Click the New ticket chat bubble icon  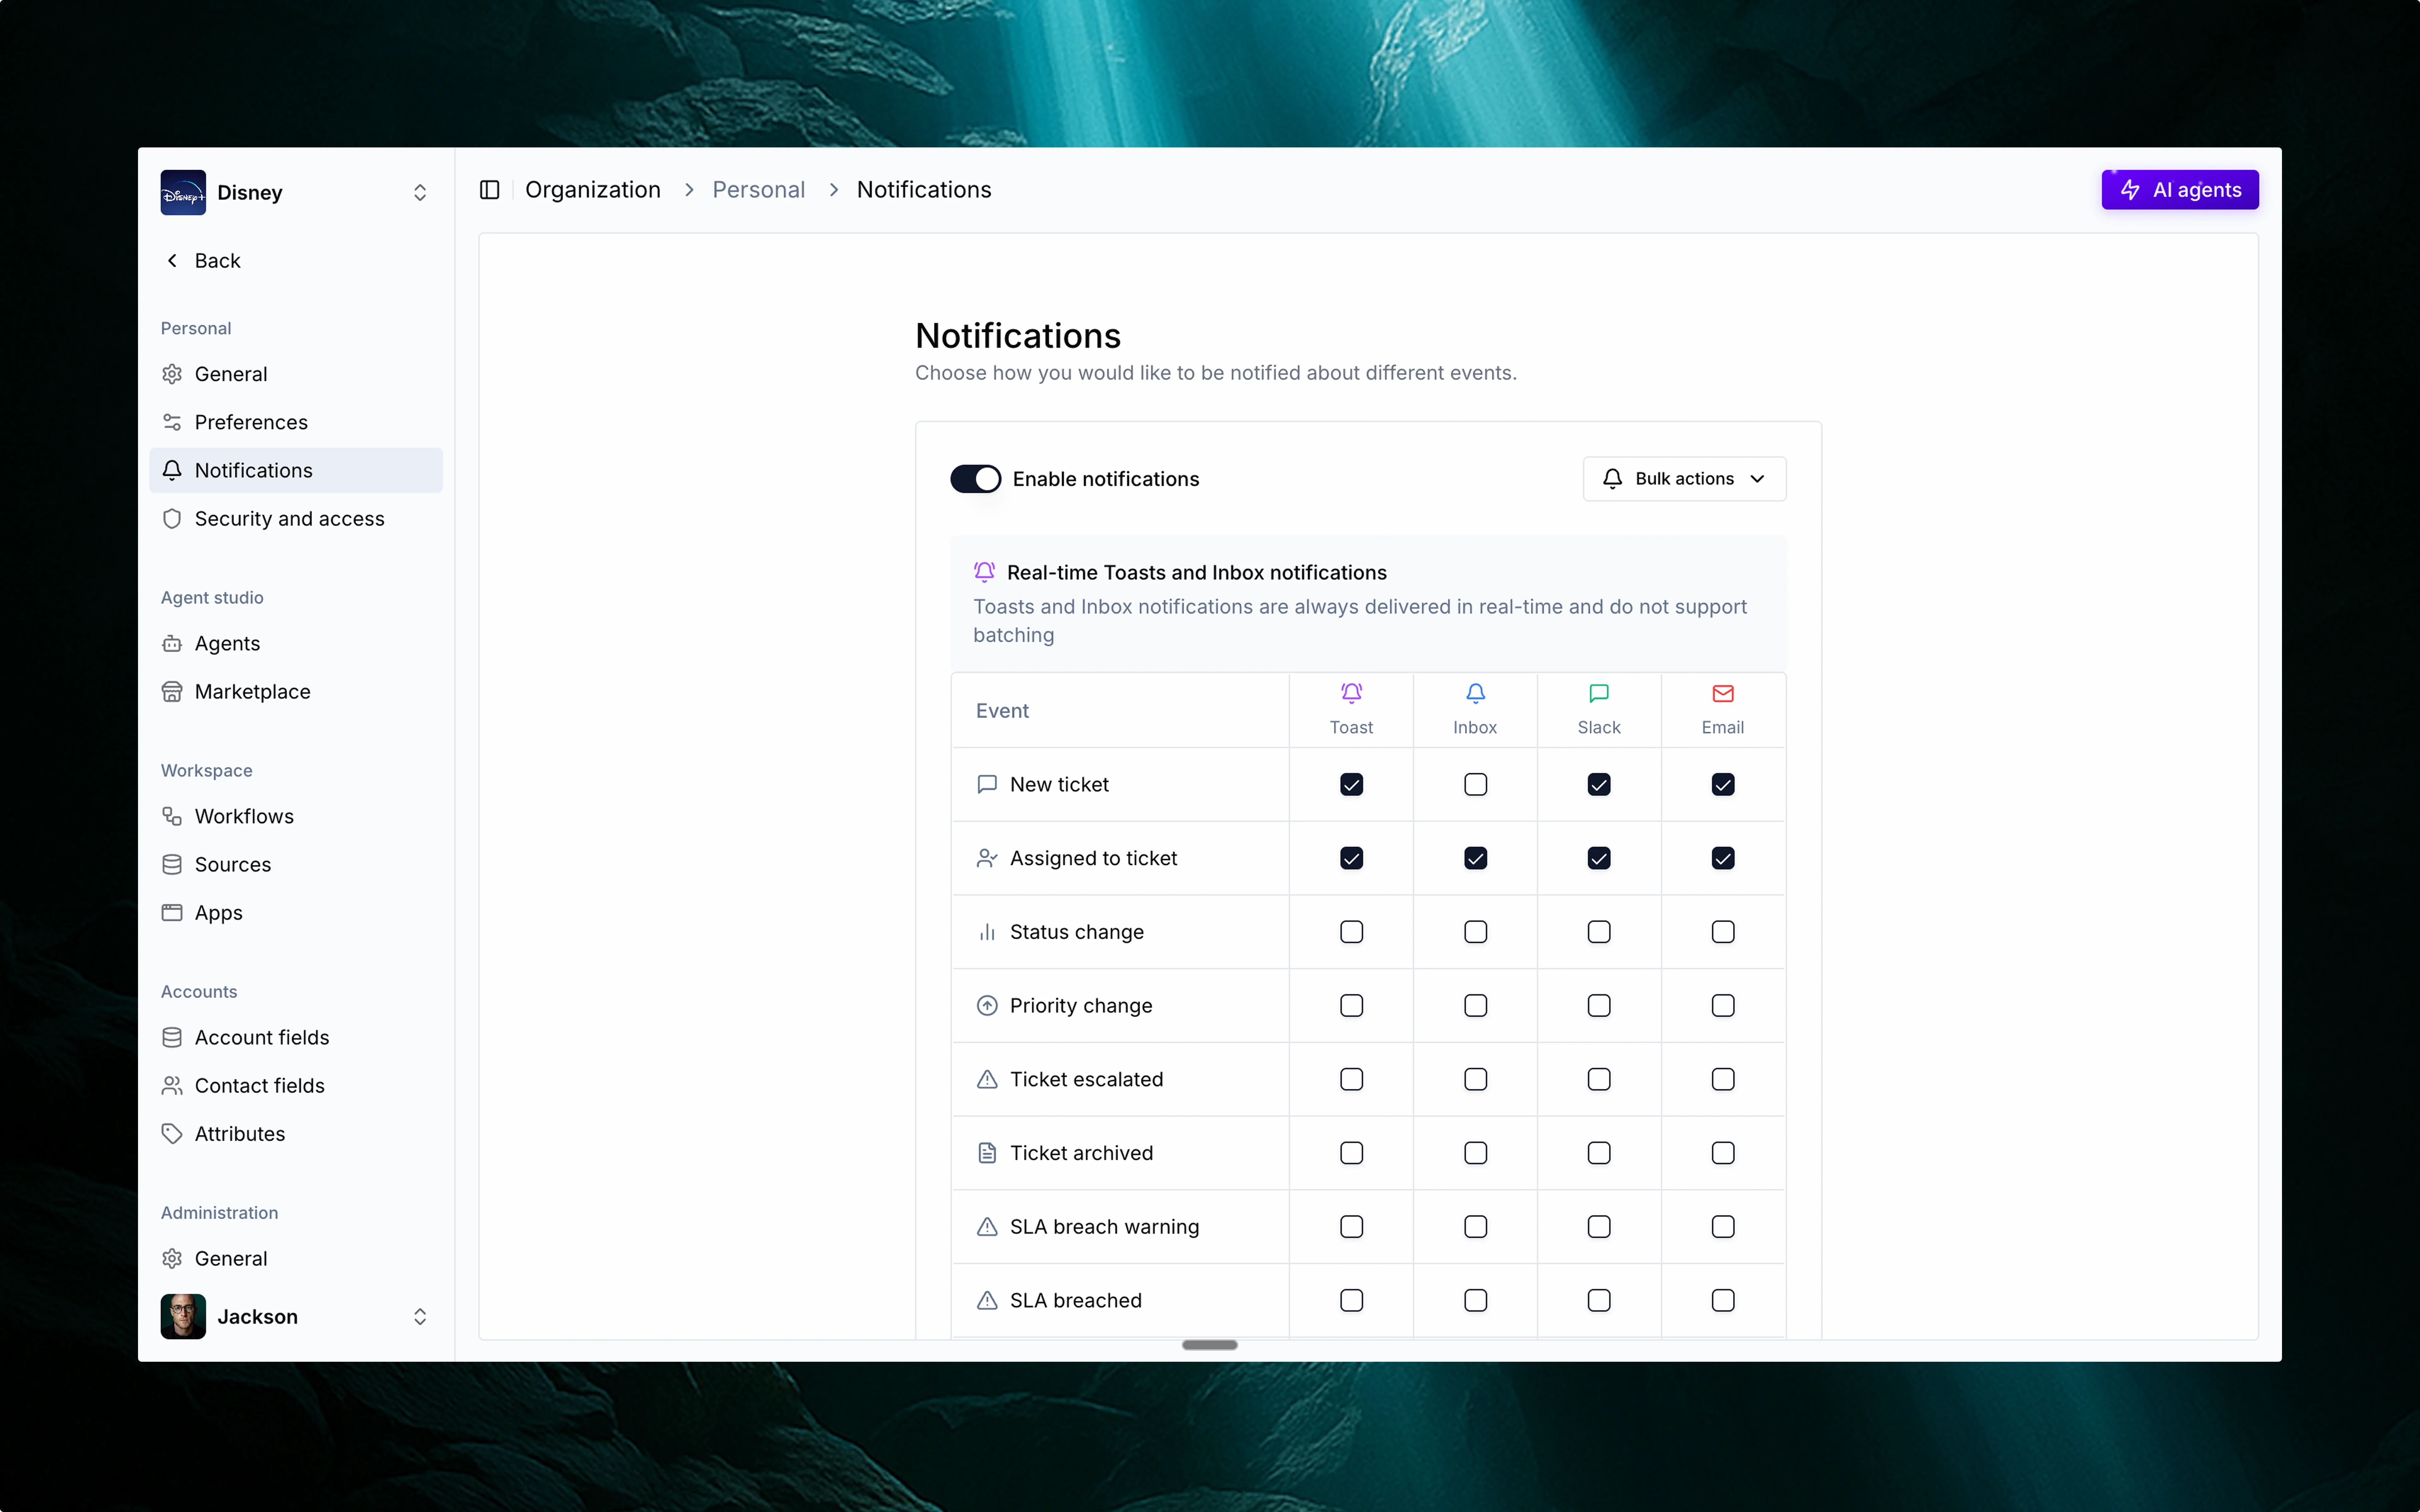coord(987,784)
